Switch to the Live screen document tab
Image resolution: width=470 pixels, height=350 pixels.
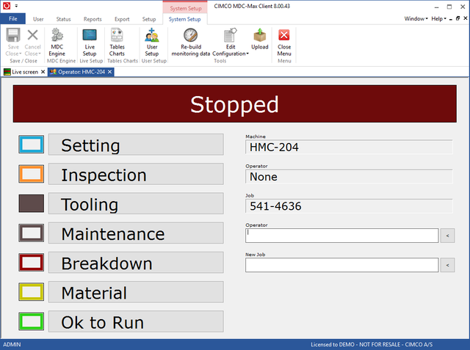tap(24, 72)
